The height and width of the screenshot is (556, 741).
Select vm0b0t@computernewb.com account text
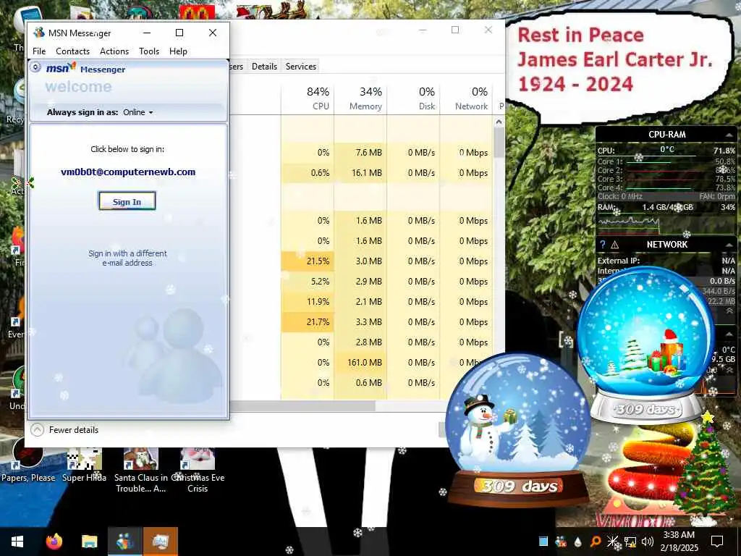point(128,172)
